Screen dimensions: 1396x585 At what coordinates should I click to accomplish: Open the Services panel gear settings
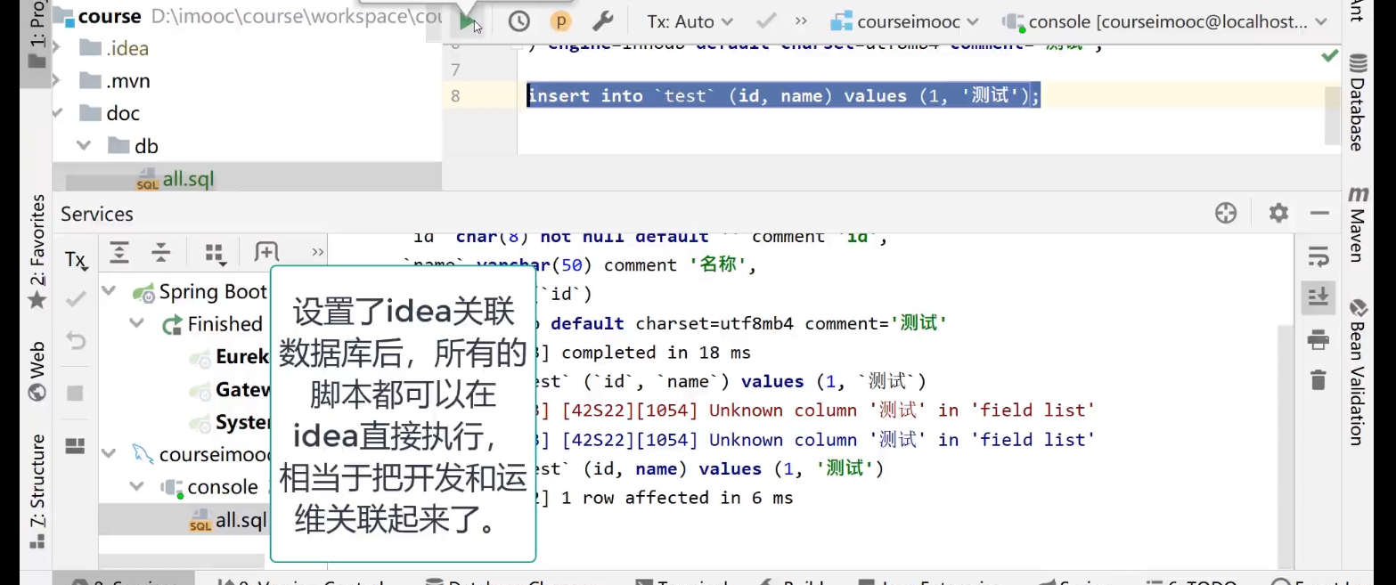click(1278, 213)
